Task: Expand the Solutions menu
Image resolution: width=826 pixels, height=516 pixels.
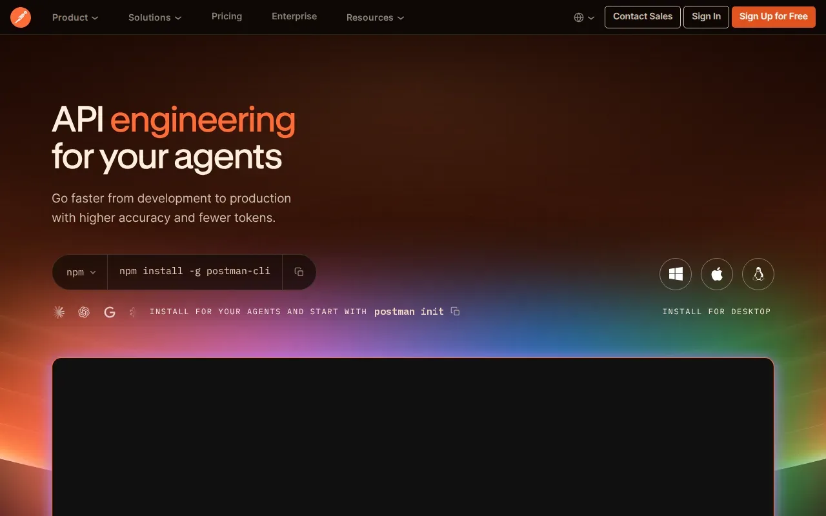Action: pyautogui.click(x=155, y=17)
